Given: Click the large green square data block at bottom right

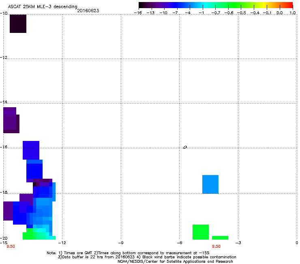Looking at the screenshot, I should pyautogui.click(x=201, y=232).
